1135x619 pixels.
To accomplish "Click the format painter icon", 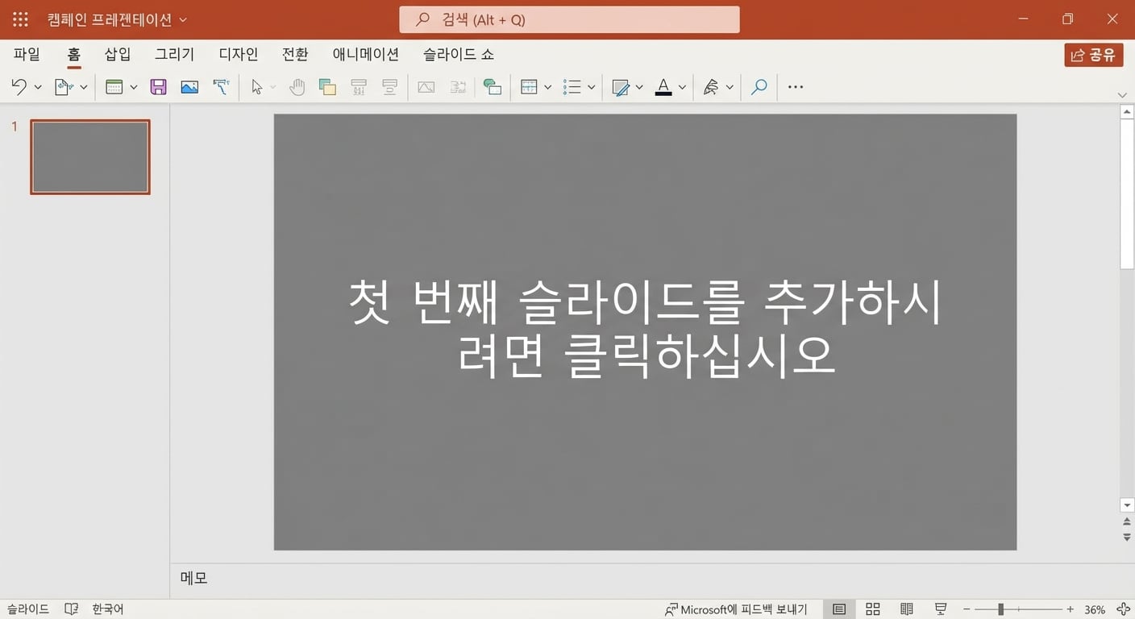I will tap(221, 87).
